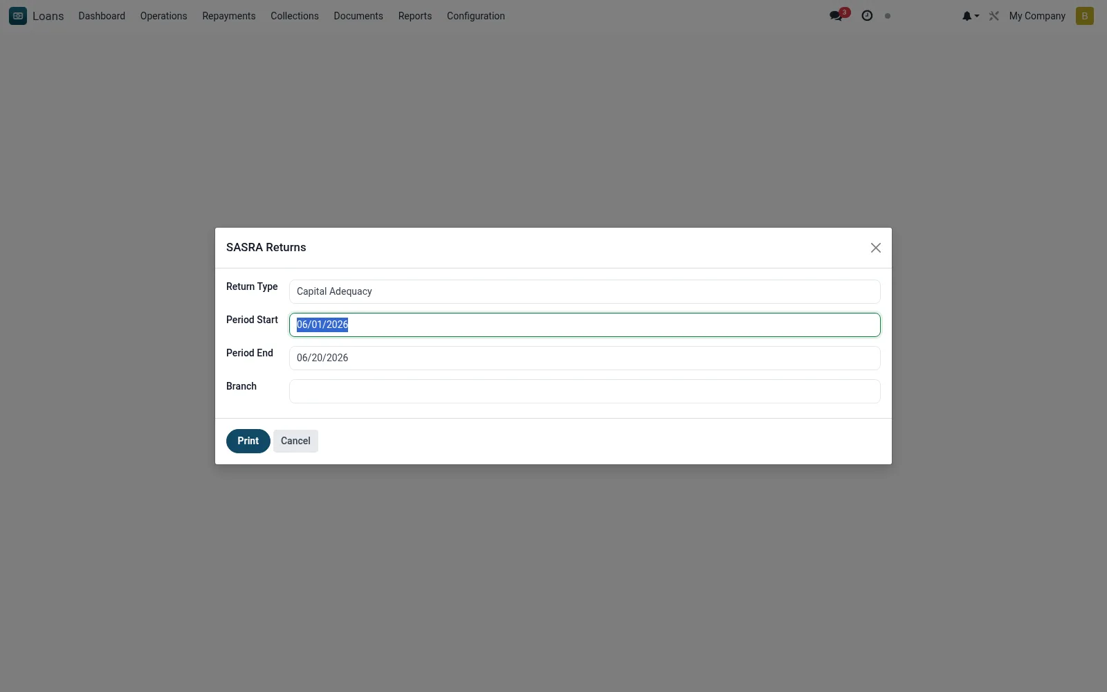Image resolution: width=1107 pixels, height=692 pixels.
Task: Click the gray status dot indicator
Action: point(888,16)
